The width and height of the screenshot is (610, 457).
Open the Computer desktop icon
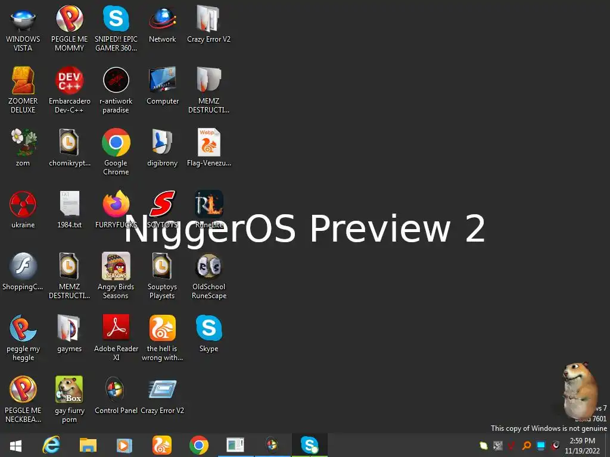coord(162,86)
